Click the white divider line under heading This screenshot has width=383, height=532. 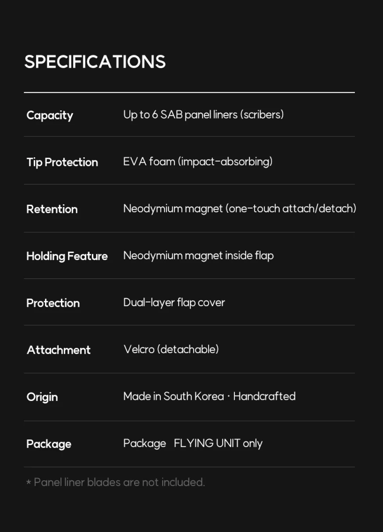[x=189, y=92]
